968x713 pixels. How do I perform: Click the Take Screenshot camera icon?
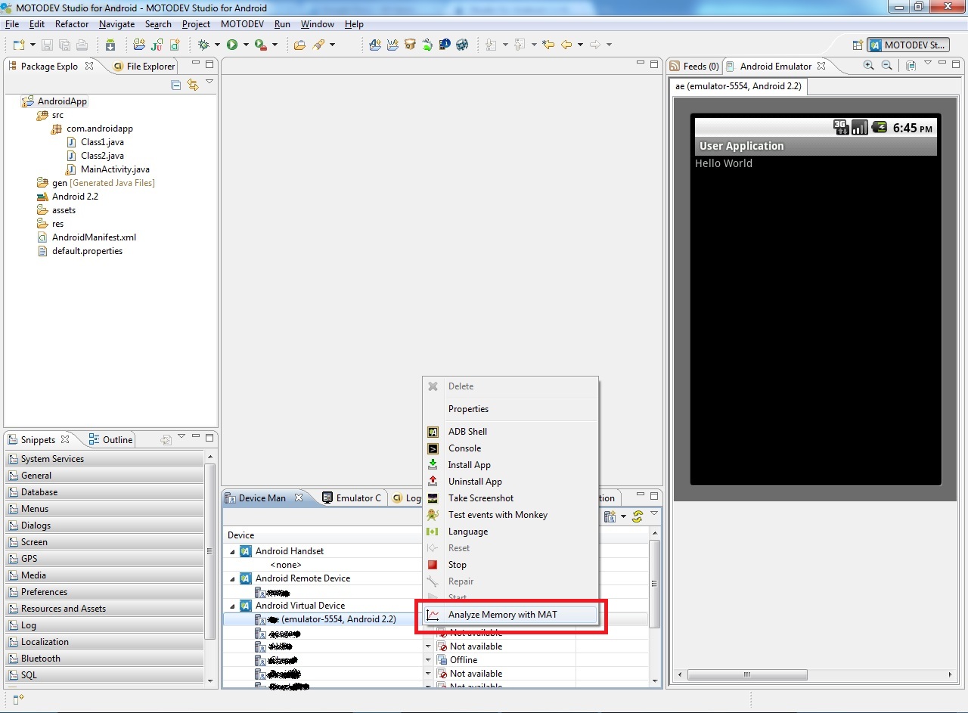click(x=433, y=498)
